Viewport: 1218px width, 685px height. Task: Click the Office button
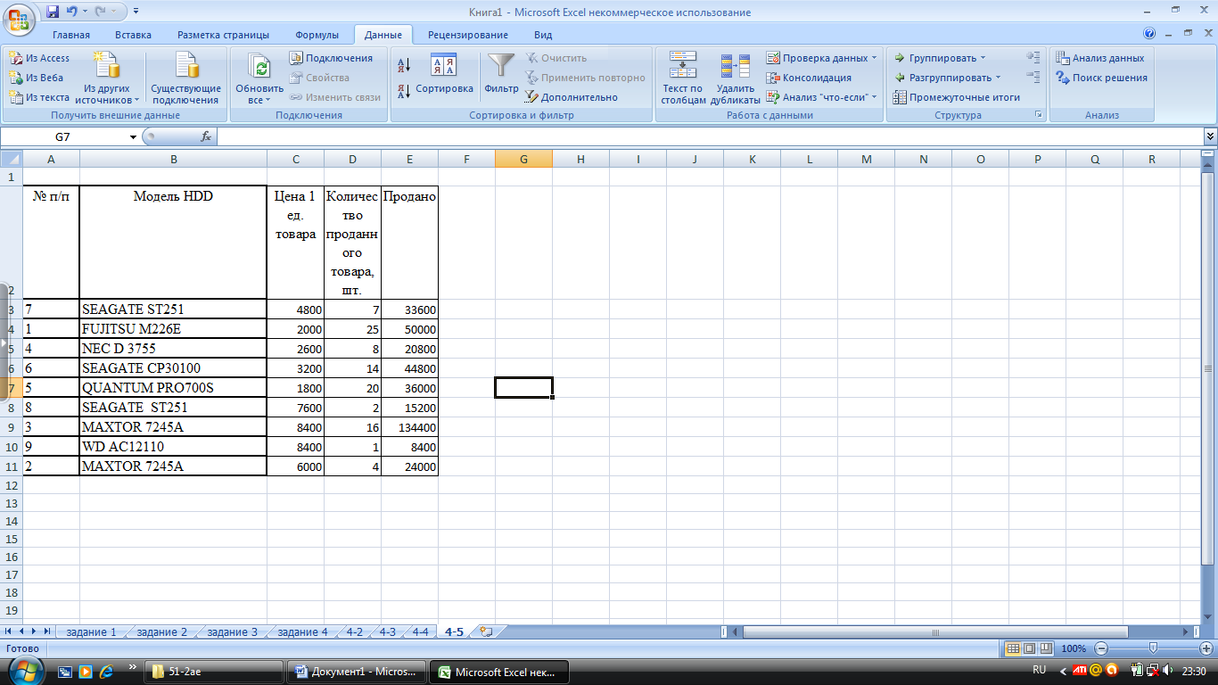18,18
